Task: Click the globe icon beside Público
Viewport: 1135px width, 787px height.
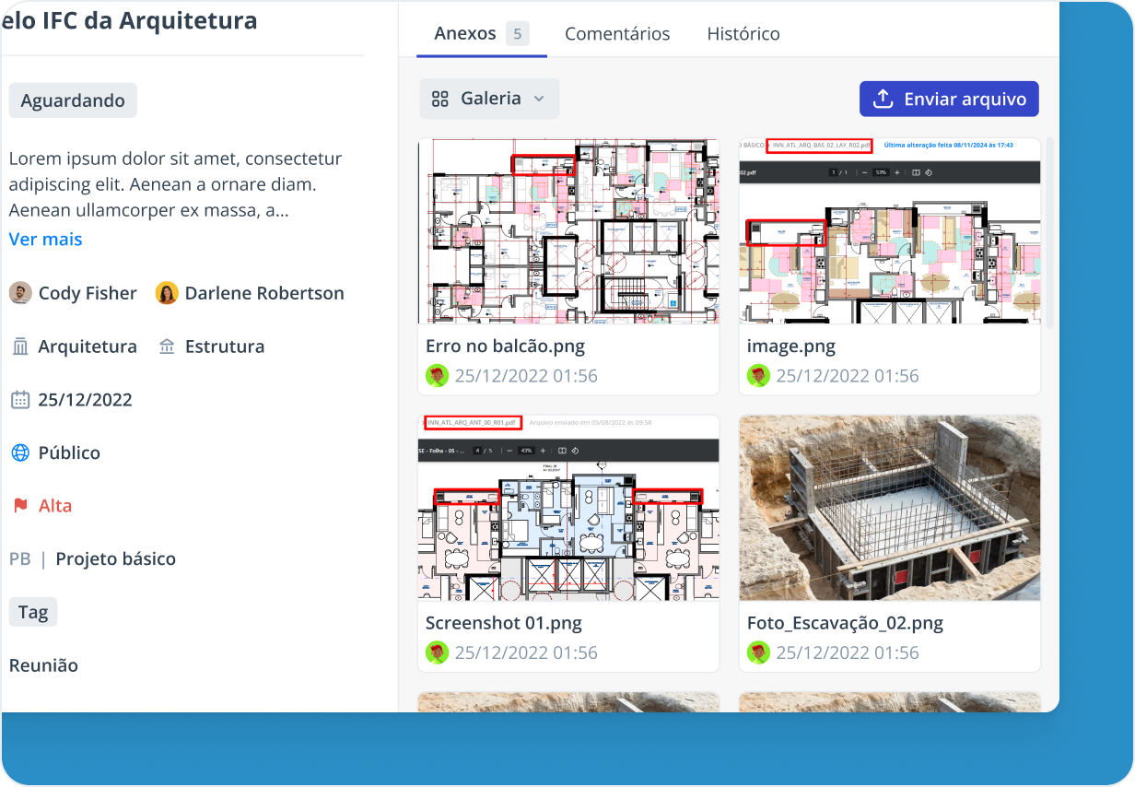Action: click(20, 452)
